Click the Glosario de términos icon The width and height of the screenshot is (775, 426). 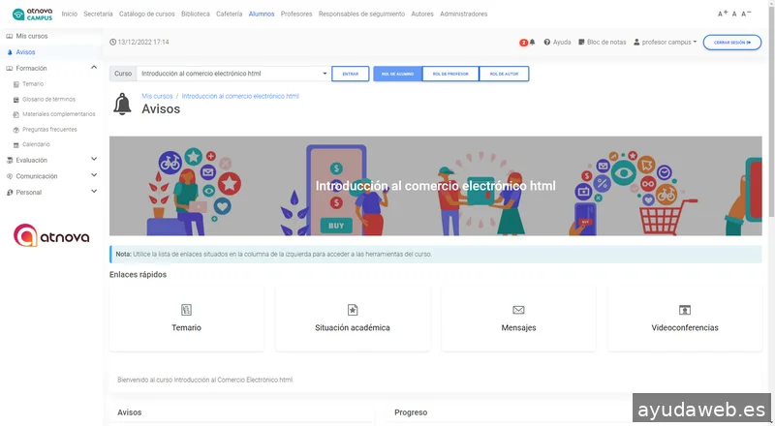coord(15,100)
